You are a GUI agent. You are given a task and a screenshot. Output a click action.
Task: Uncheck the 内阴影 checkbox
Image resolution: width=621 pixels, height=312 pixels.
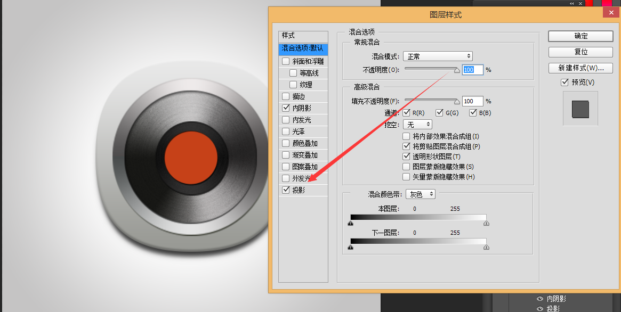[286, 108]
